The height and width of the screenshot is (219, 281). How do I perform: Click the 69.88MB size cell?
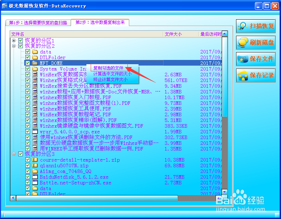[x=175, y=165]
